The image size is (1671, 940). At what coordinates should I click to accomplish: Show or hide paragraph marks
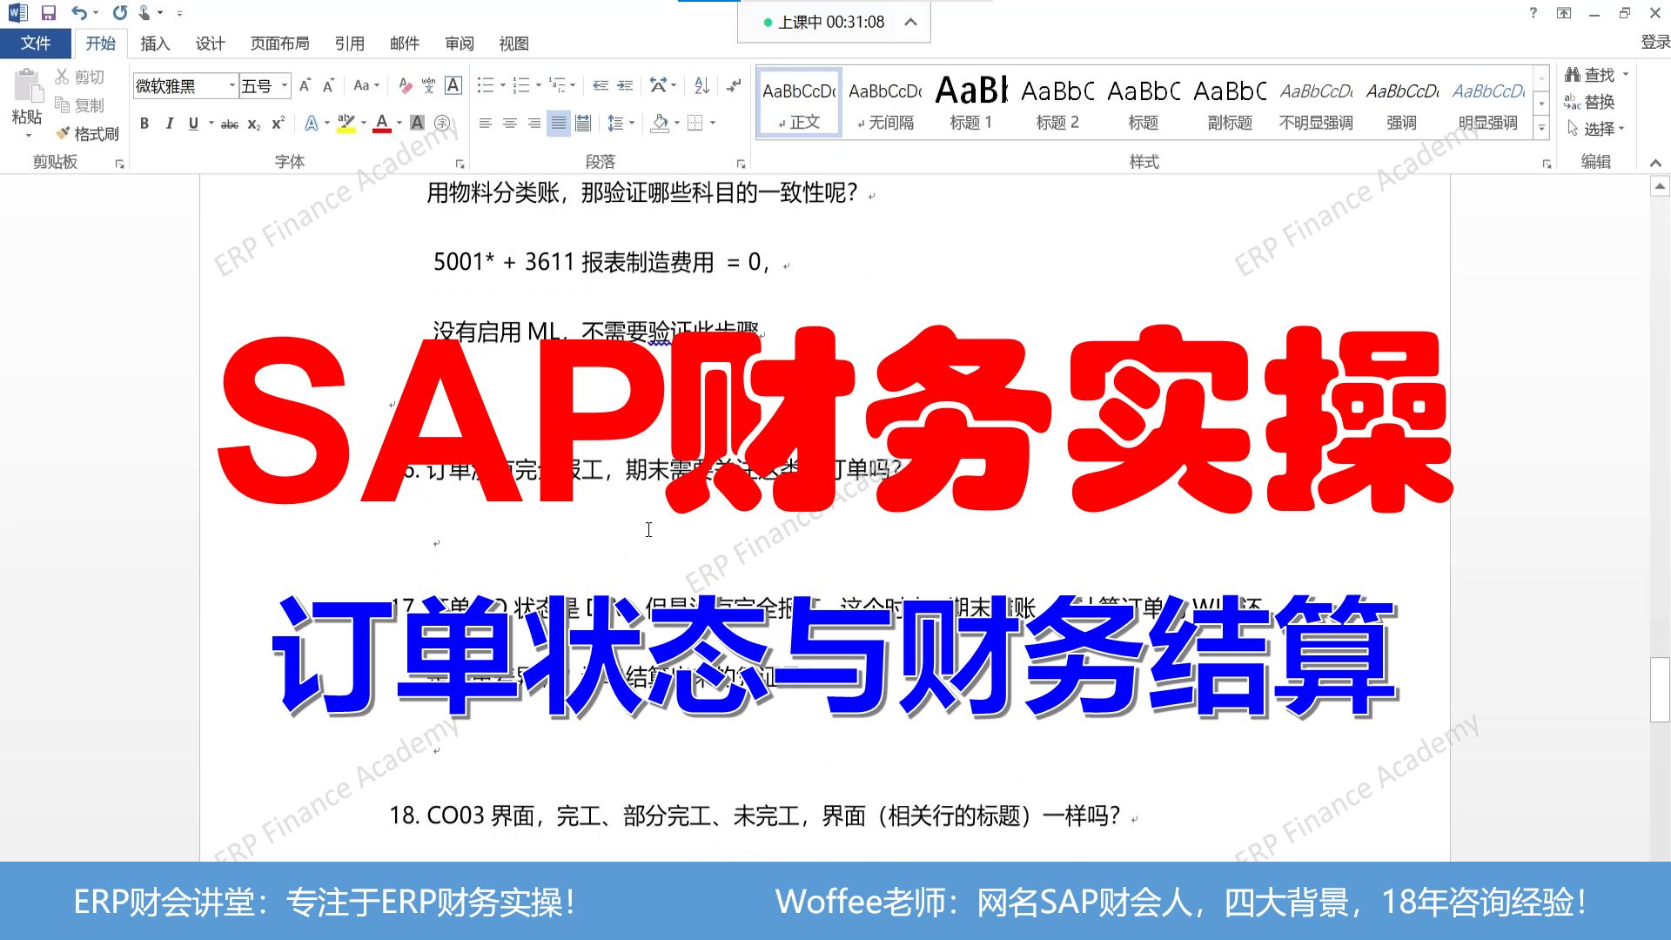point(735,85)
